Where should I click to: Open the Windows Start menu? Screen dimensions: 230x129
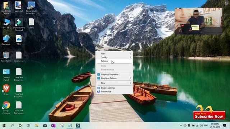(x=4, y=125)
